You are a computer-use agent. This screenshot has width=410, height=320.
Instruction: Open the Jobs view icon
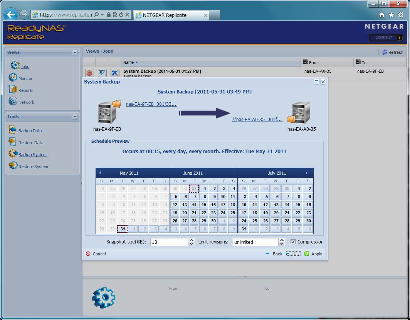(x=15, y=66)
